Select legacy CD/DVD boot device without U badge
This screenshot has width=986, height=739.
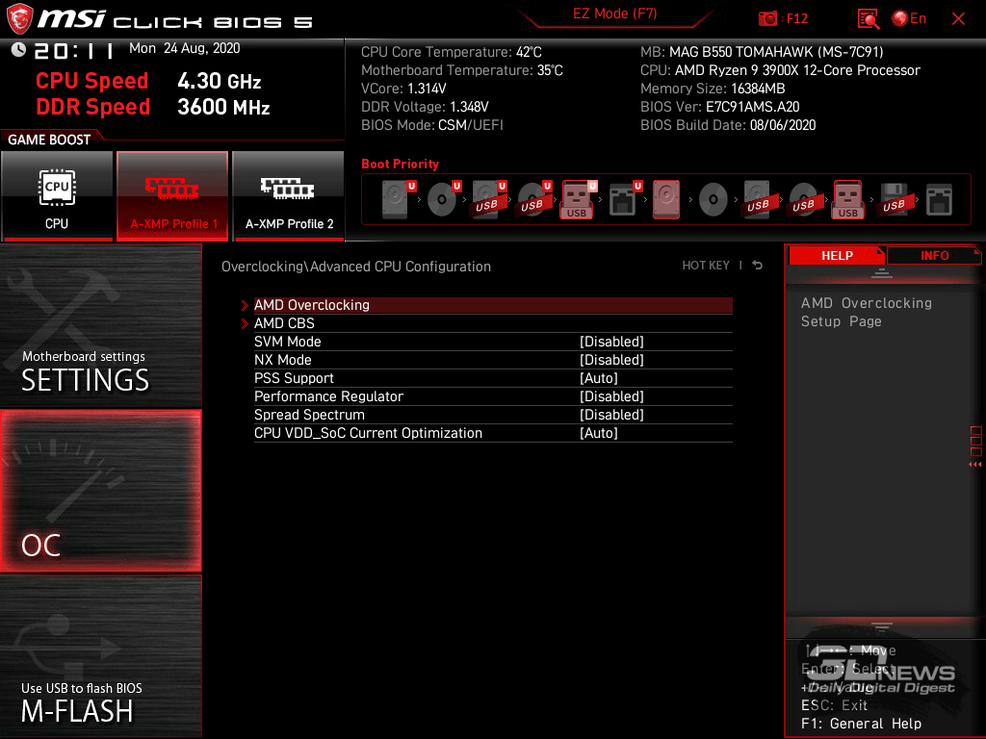point(714,200)
